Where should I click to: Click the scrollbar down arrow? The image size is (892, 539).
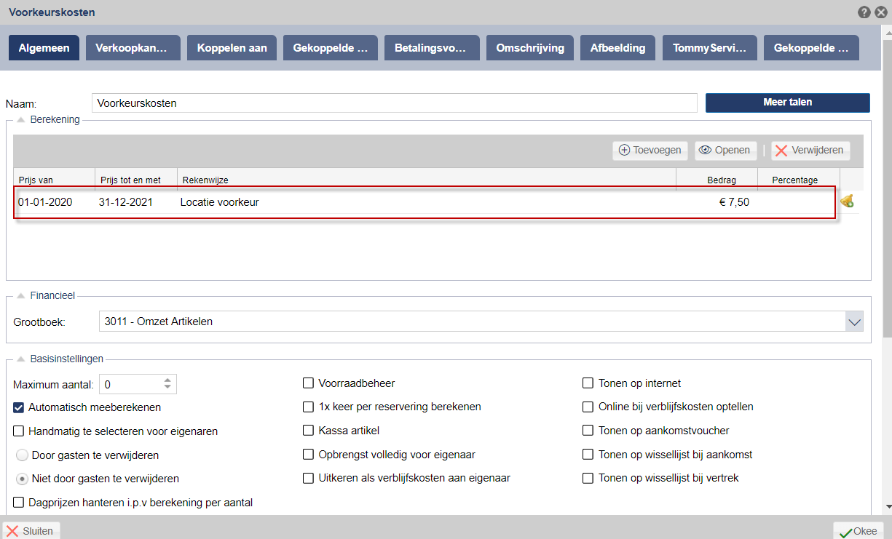click(888, 506)
